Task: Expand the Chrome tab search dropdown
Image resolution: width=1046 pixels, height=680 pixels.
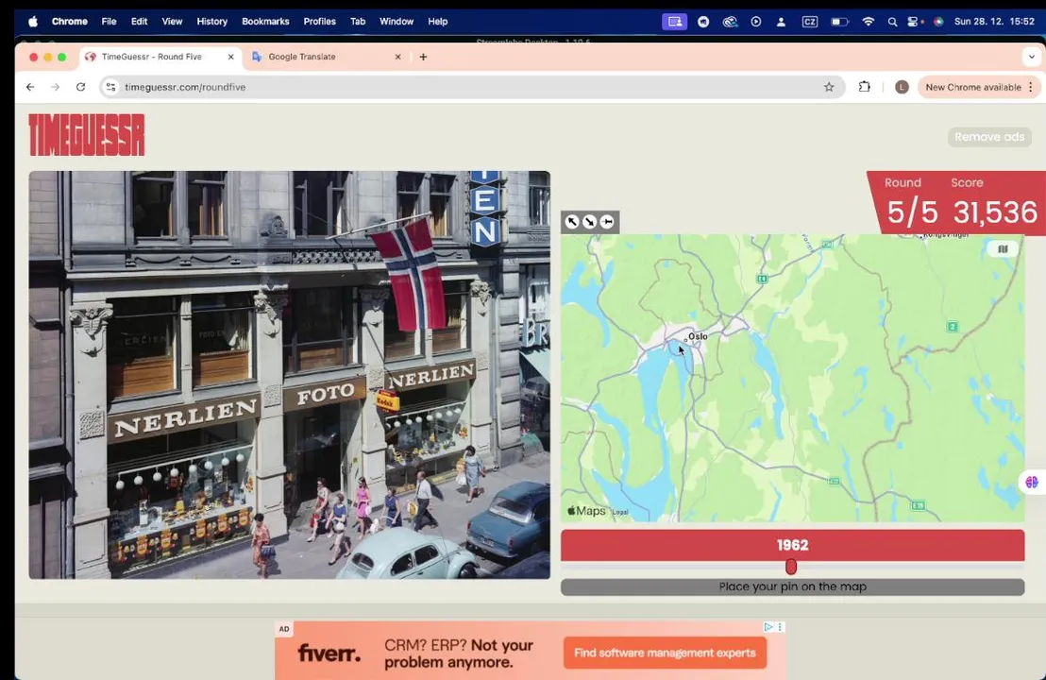Action: click(1031, 57)
